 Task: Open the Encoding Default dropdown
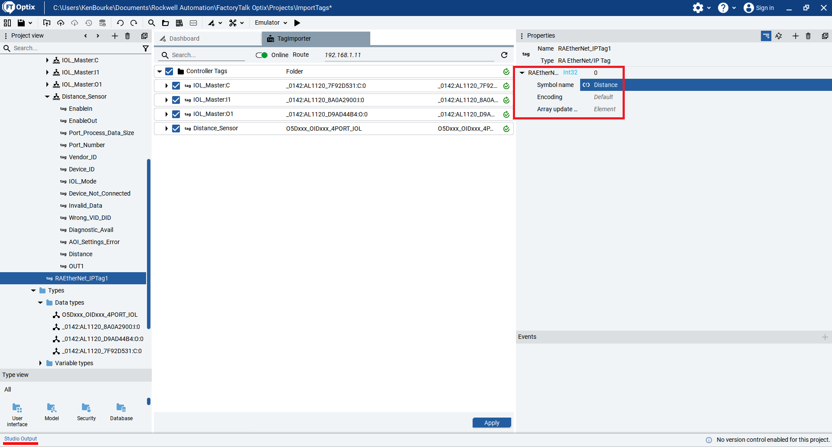604,97
